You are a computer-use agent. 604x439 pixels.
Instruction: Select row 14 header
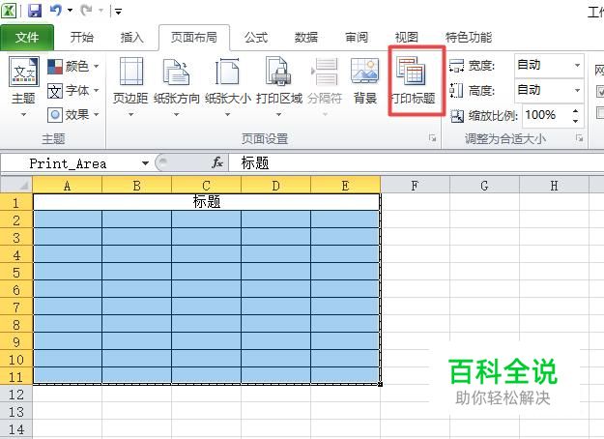16,429
